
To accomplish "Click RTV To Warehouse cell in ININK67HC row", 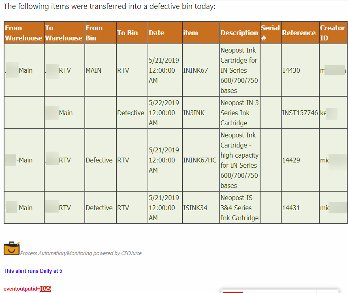I will 64,160.
